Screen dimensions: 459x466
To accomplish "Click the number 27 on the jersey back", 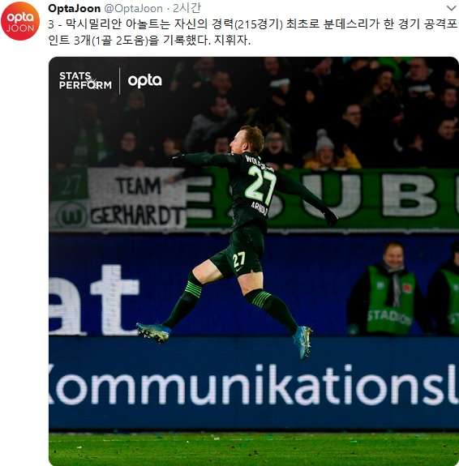I will [x=260, y=185].
